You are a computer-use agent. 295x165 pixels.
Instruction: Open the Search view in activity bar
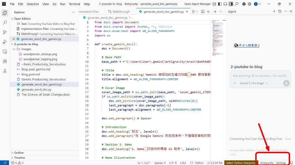pos(5,22)
